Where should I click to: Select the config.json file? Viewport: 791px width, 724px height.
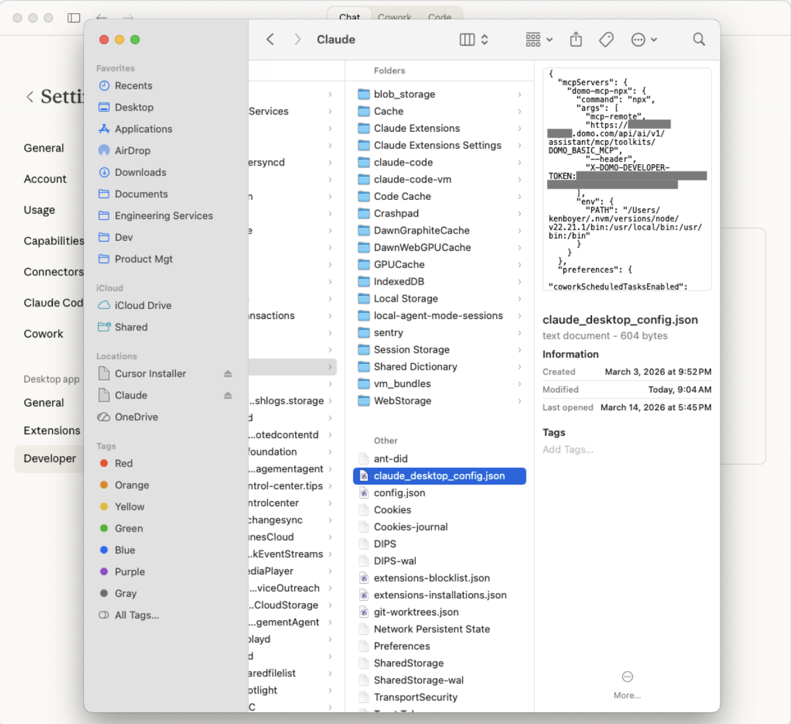[439, 493]
